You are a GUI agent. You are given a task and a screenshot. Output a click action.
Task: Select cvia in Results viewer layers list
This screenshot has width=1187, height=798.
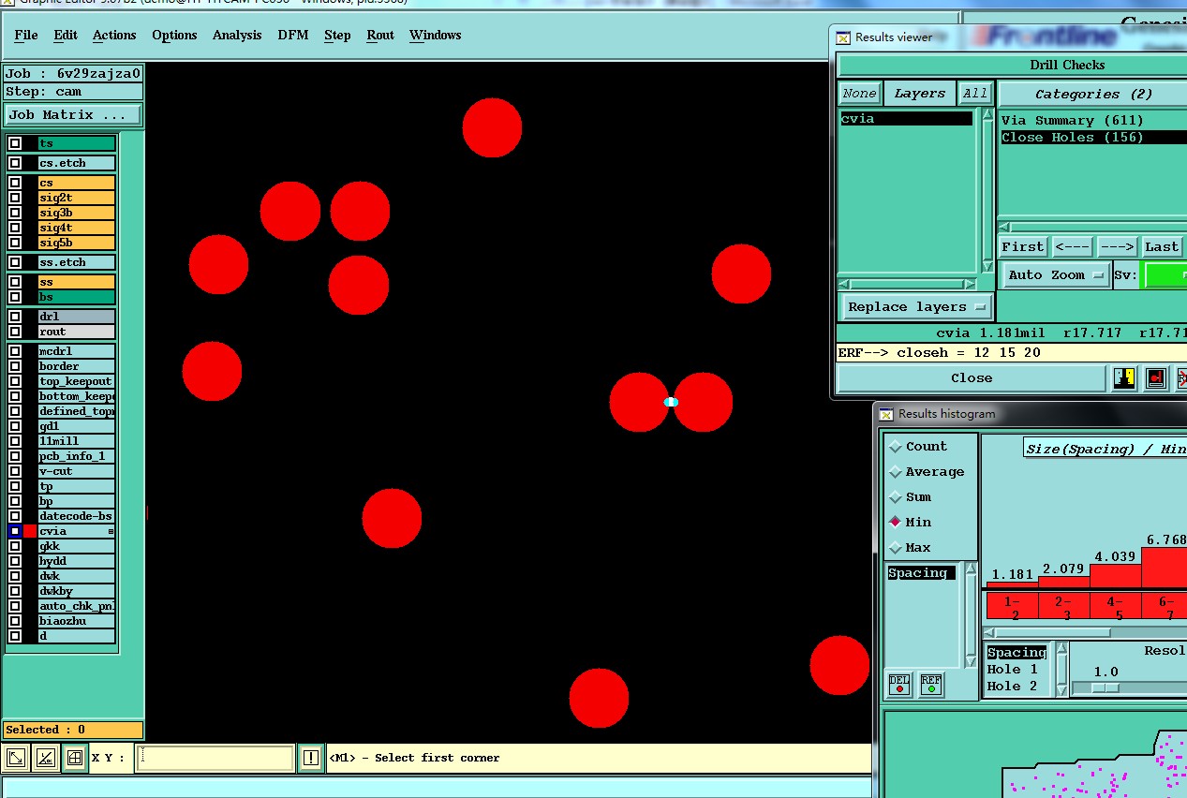click(906, 119)
